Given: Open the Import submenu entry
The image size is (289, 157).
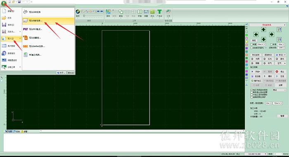Looking at the screenshot, I should [11, 39].
